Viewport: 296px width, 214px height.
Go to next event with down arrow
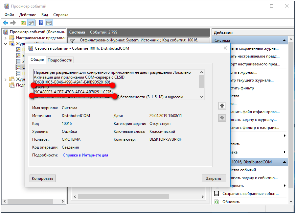point(222,118)
